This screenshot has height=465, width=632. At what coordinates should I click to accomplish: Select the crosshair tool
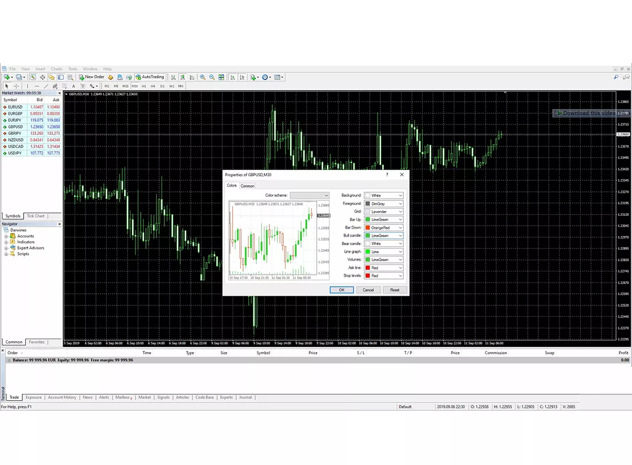pyautogui.click(x=16, y=86)
